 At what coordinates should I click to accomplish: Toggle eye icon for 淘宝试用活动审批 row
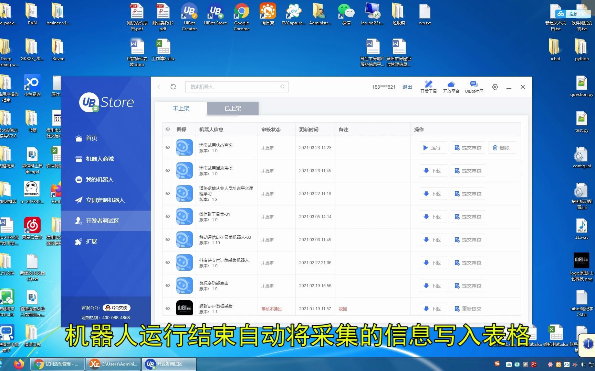coord(168,170)
